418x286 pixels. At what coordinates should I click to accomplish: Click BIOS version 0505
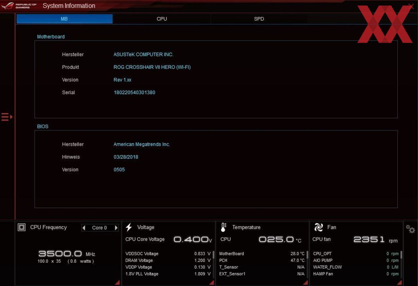coord(119,169)
